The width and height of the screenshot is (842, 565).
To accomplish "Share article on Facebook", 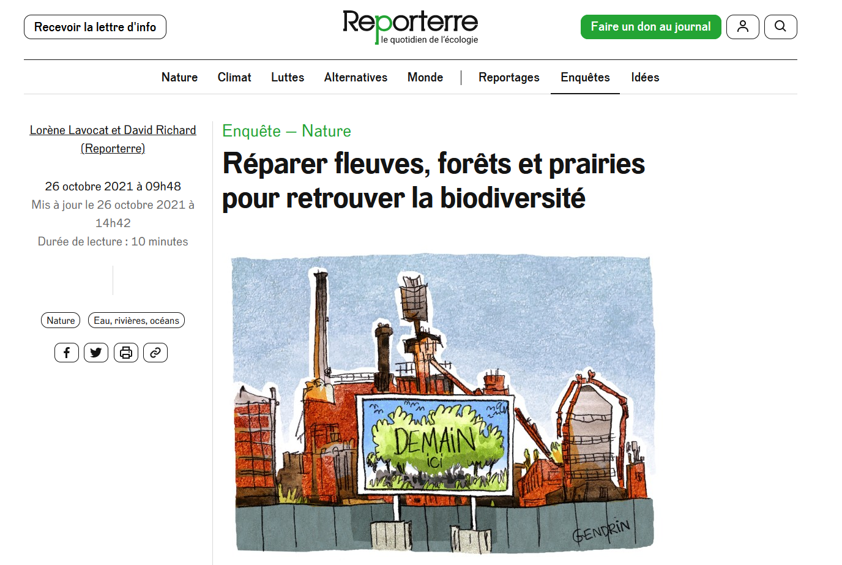I will tap(67, 353).
